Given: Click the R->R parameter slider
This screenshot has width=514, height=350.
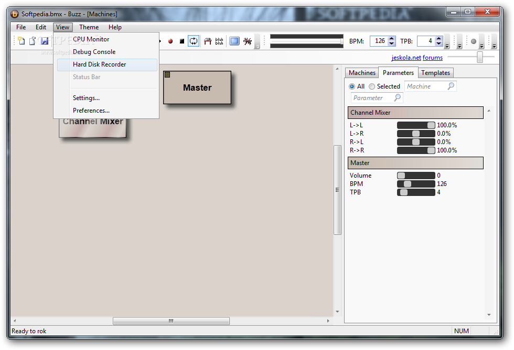Looking at the screenshot, I should point(416,150).
